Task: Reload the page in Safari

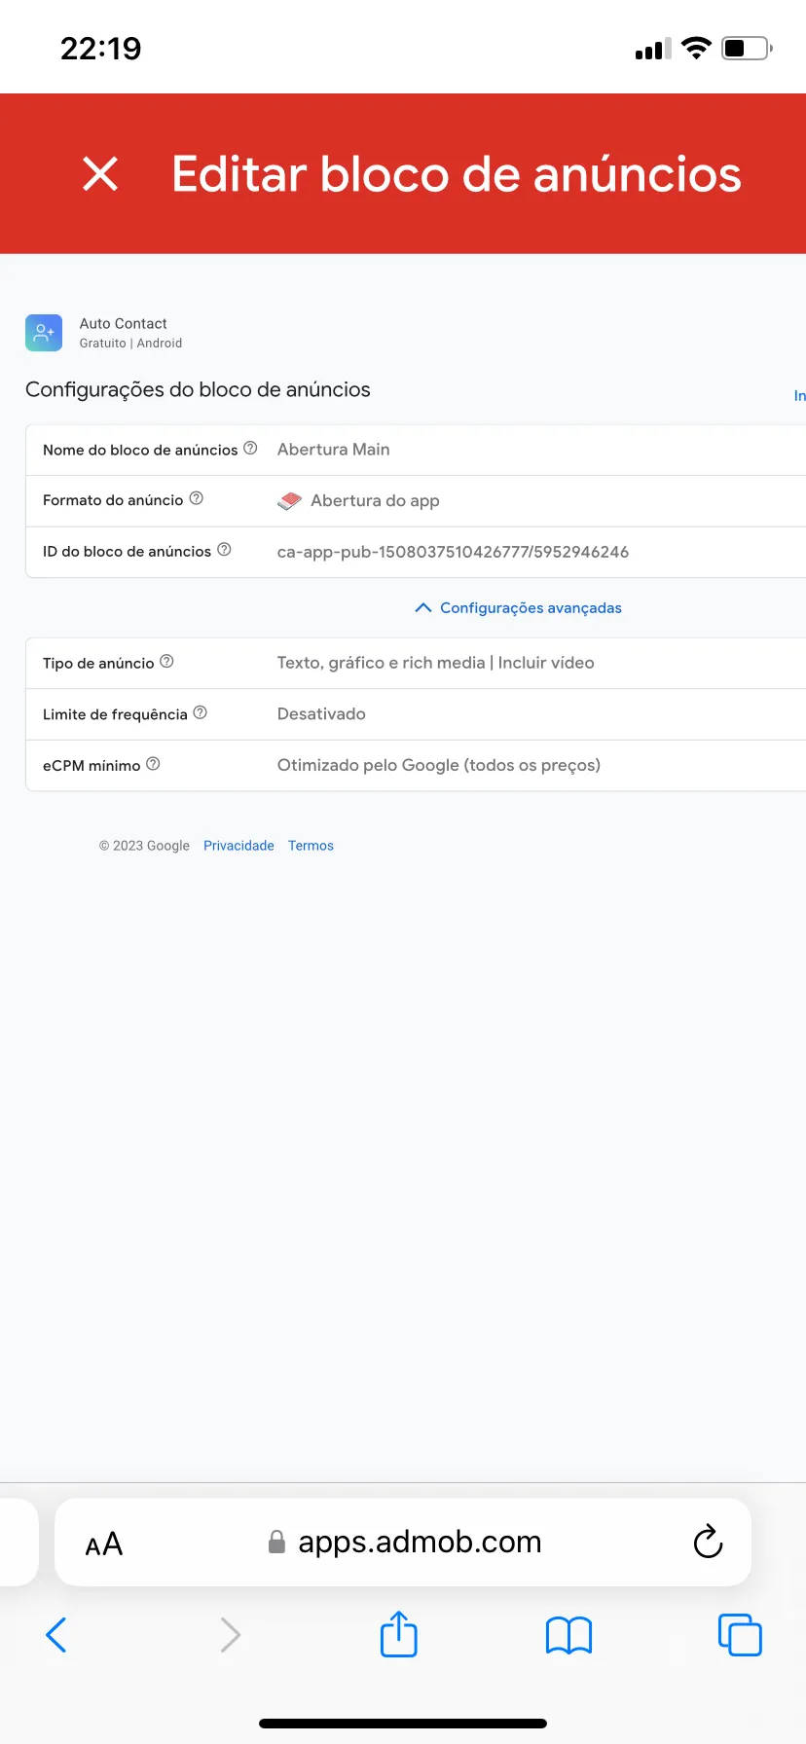Action: pos(708,1543)
